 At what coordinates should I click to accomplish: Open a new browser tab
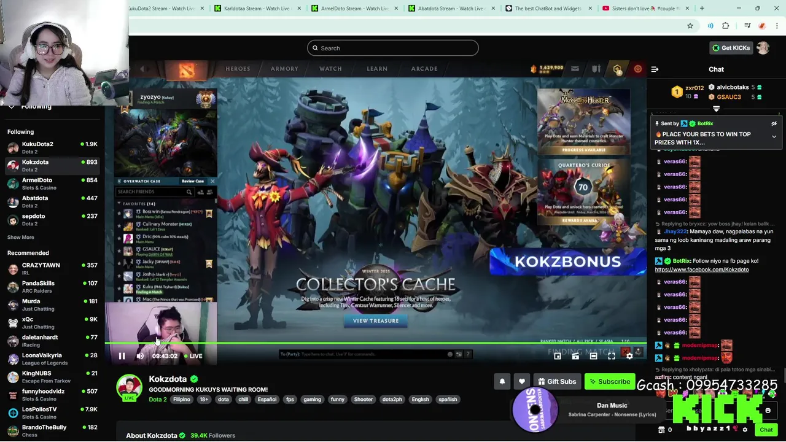tap(702, 9)
